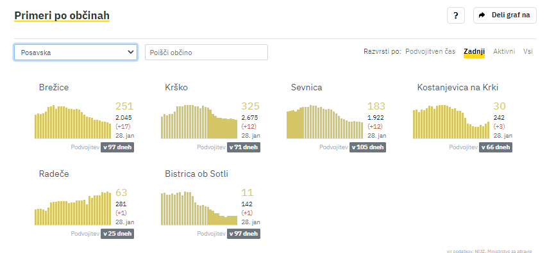Click the Primeri po občinah heading
Screen dimensions: 547x253
coord(62,15)
